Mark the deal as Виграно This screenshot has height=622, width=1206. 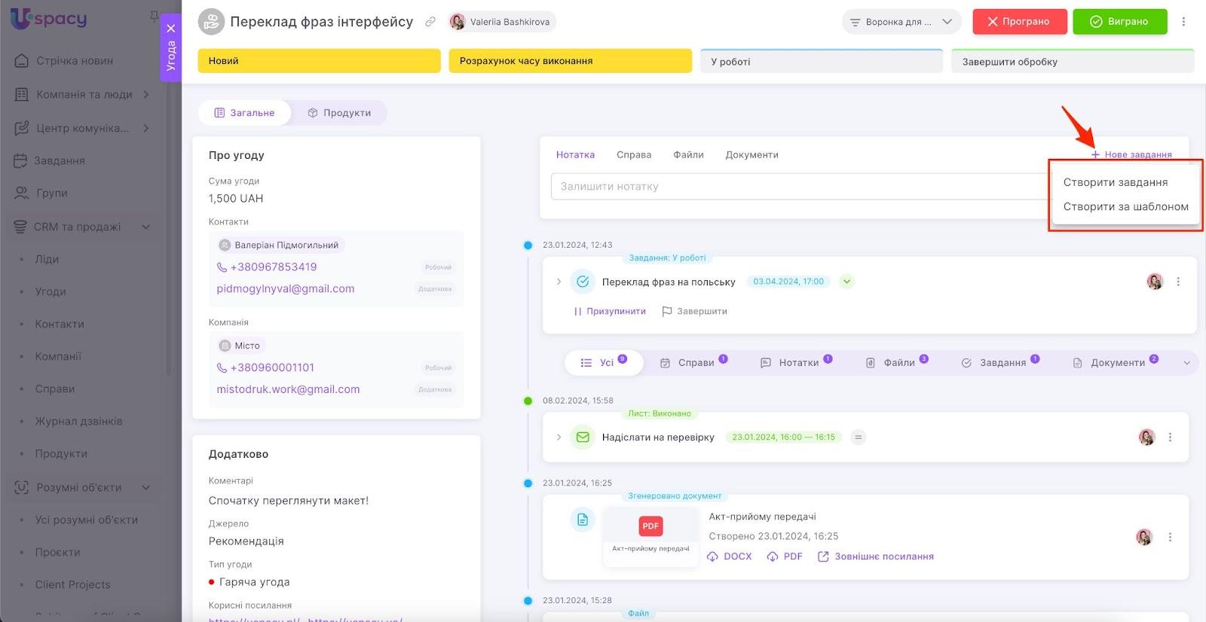pos(1119,22)
